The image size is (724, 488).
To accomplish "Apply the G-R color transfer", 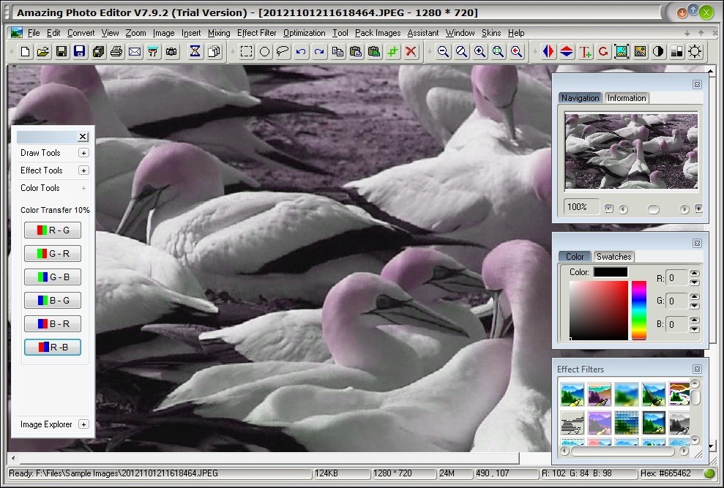I will coord(52,253).
